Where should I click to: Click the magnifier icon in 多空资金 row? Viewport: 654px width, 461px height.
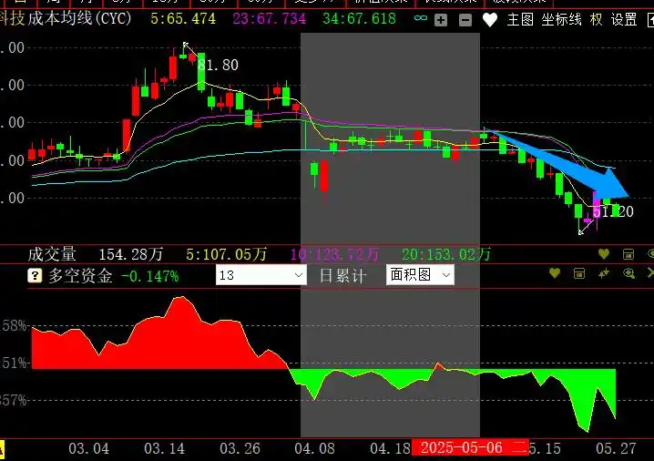pyautogui.click(x=628, y=273)
